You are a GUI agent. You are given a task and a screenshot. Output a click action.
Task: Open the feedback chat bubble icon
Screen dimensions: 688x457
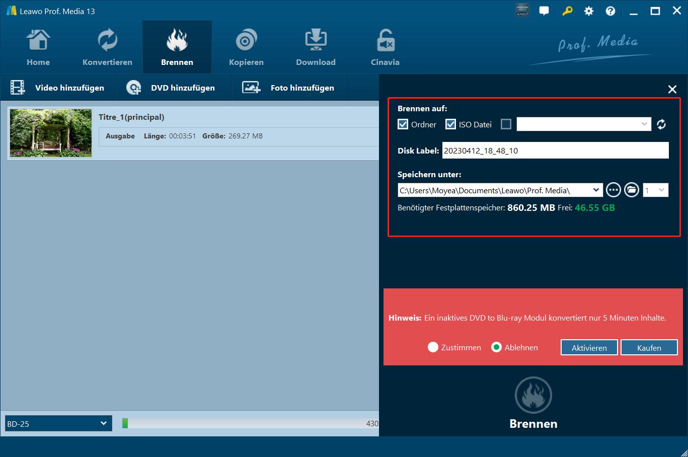(x=544, y=11)
